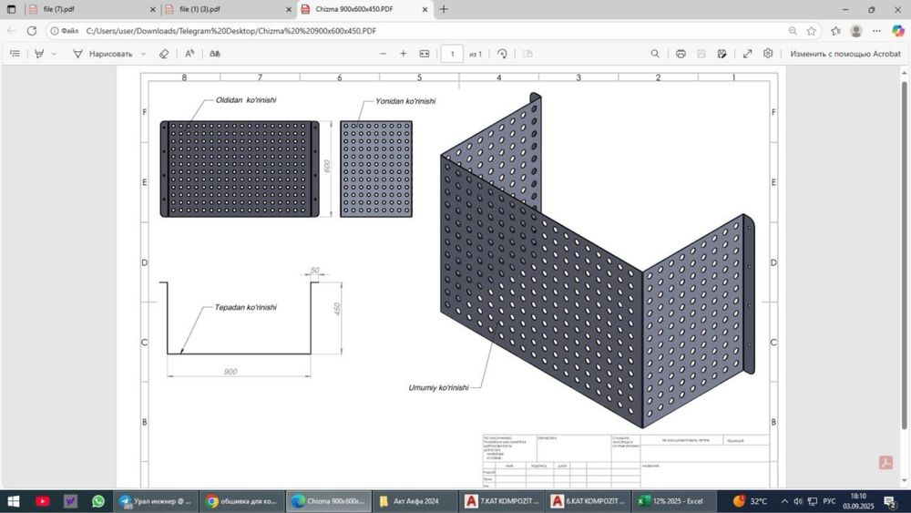The height and width of the screenshot is (513, 911).
Task: Zoom in with the plus button
Action: tap(404, 54)
